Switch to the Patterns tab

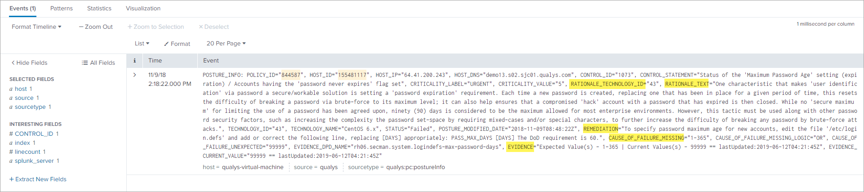coord(62,9)
